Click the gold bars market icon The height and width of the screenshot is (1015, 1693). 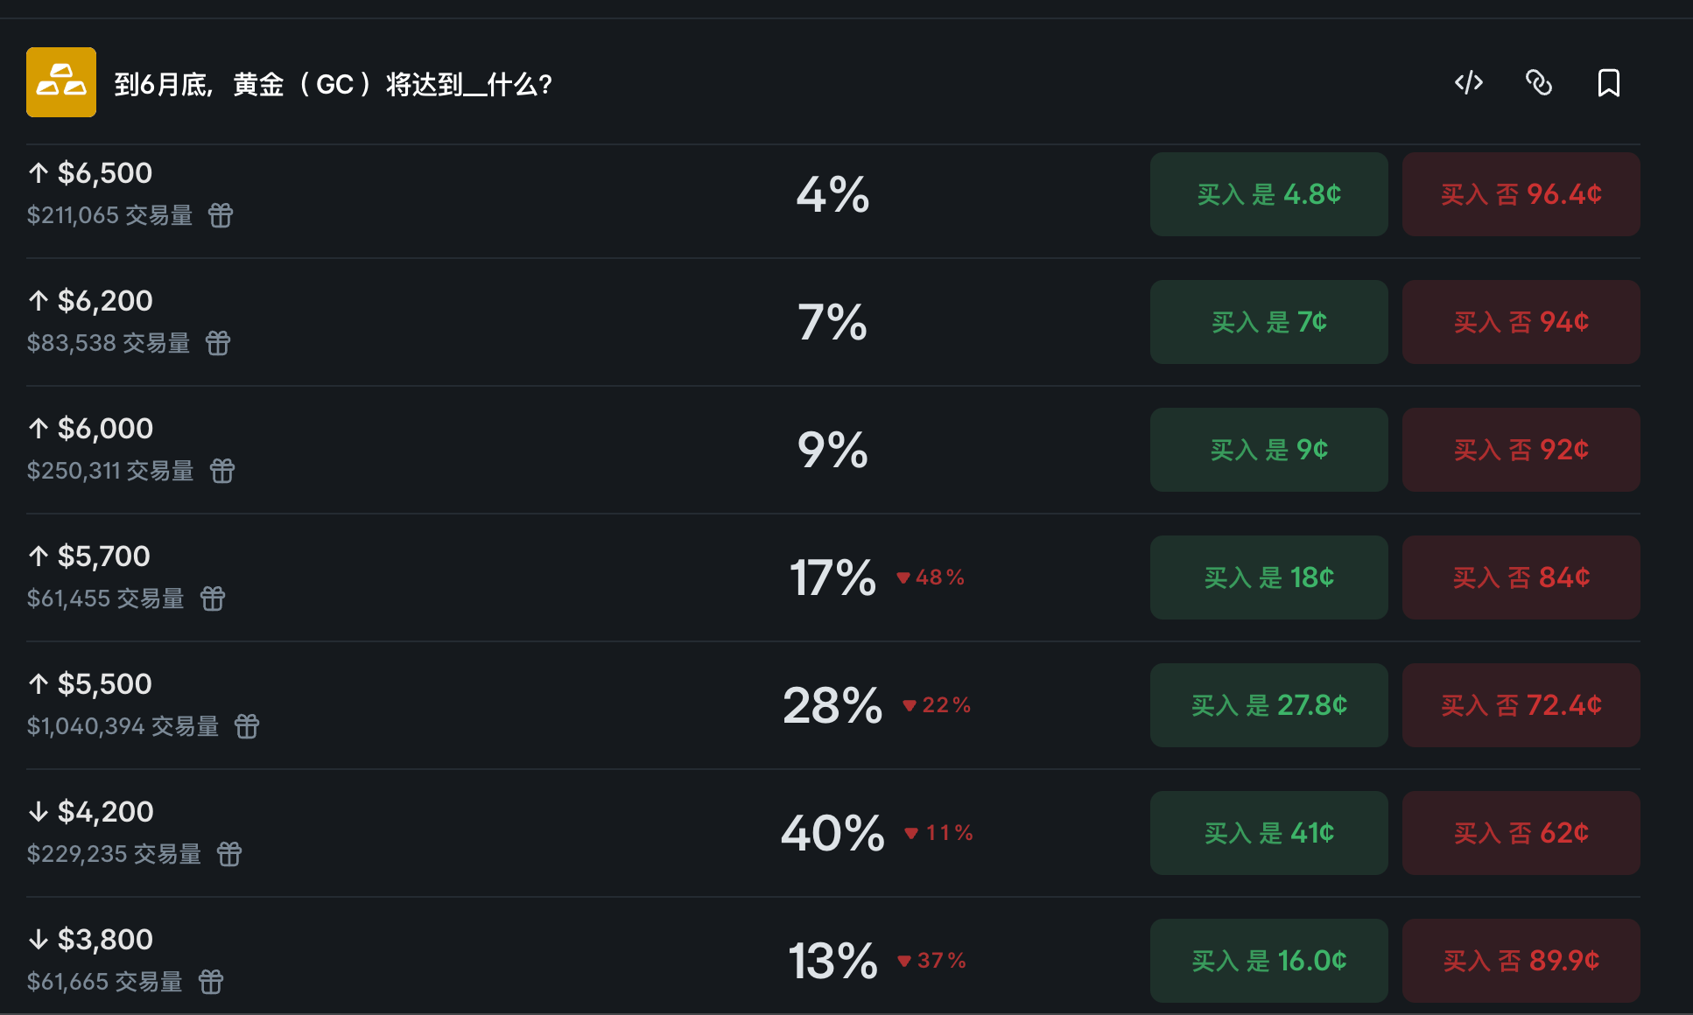pyautogui.click(x=60, y=82)
